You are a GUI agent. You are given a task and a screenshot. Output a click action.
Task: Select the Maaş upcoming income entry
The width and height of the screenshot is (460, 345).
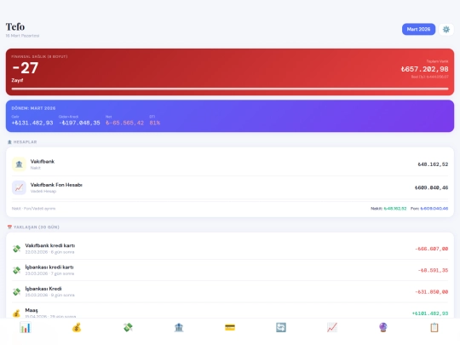[x=230, y=311]
